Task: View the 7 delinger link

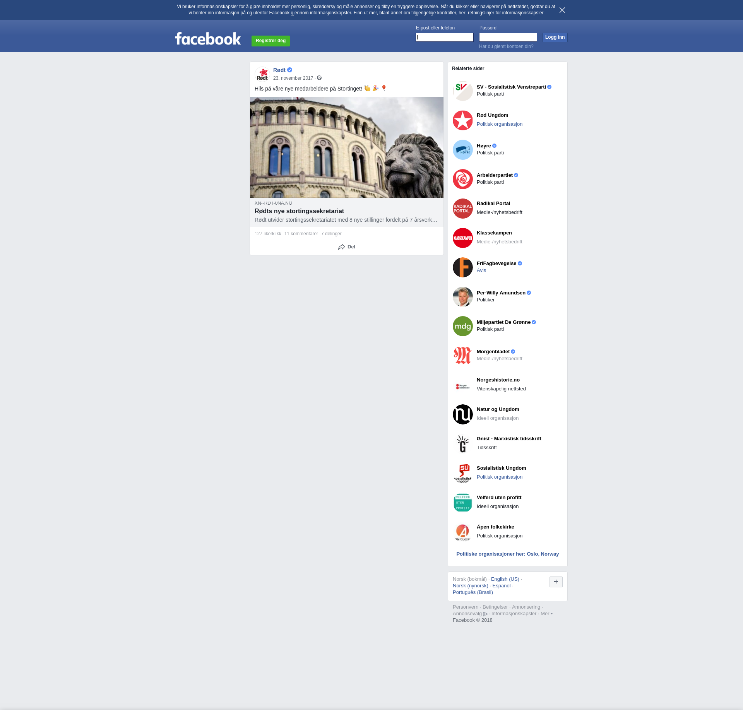Action: tap(331, 234)
